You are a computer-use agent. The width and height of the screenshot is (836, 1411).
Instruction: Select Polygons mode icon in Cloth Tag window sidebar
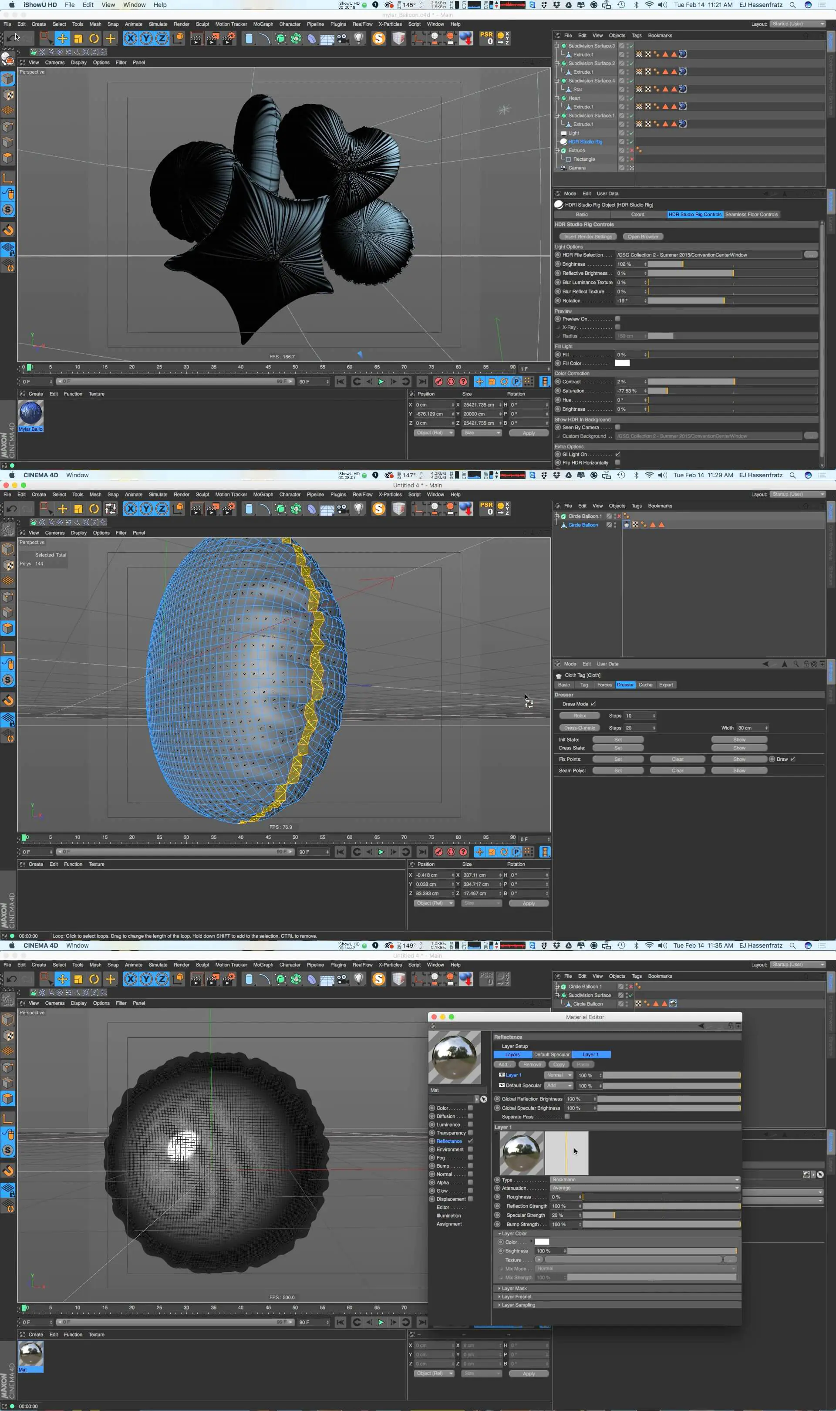(8, 628)
